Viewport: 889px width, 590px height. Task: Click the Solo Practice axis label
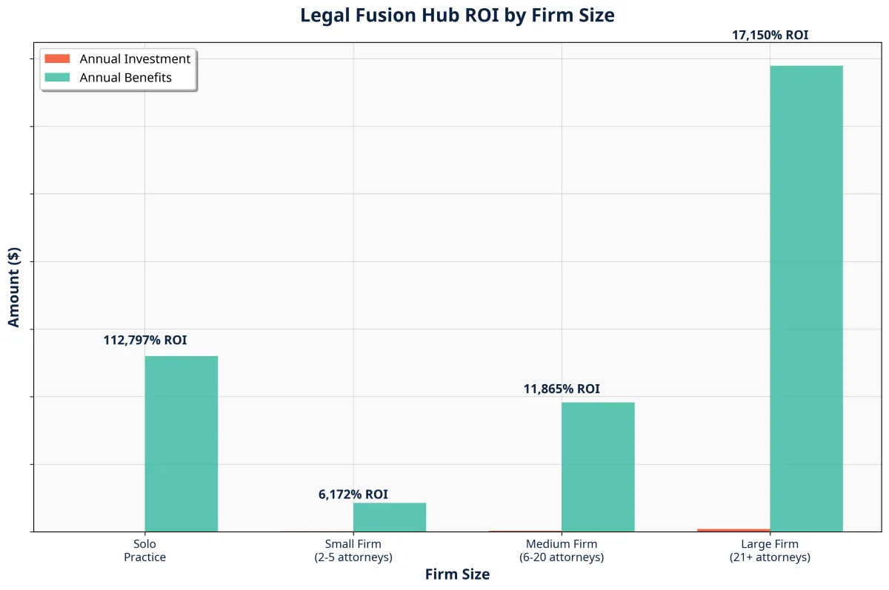[x=145, y=551]
